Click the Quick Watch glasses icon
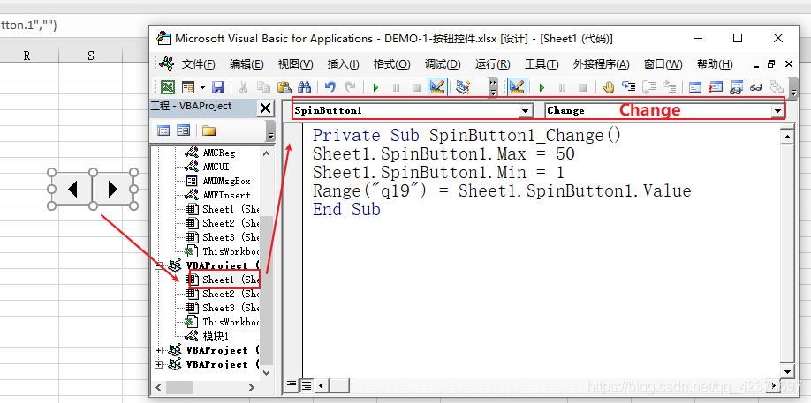The image size is (811, 403). pos(756,87)
